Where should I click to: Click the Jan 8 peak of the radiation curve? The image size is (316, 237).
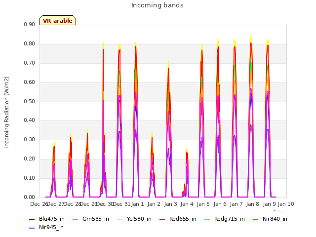point(251,37)
